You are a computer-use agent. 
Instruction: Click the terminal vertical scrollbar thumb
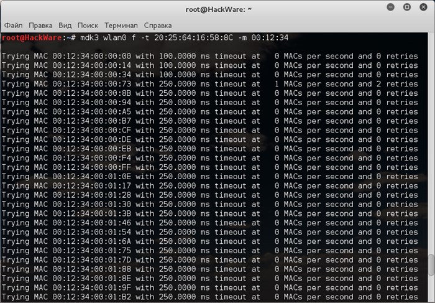click(x=431, y=265)
